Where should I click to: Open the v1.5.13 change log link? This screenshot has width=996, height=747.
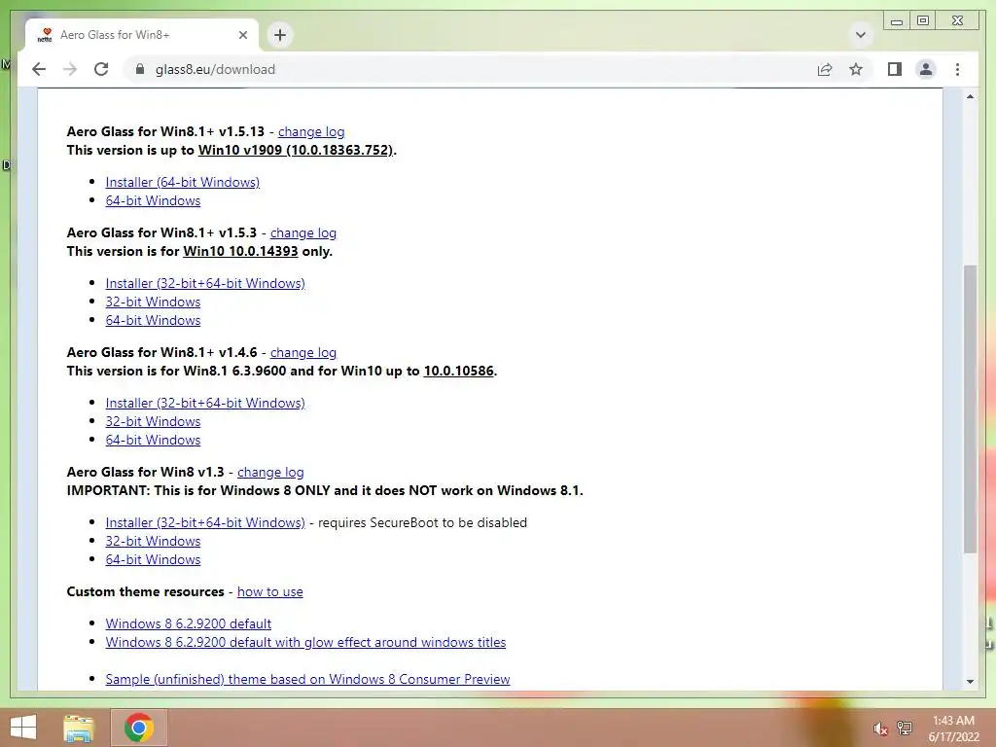[311, 131]
